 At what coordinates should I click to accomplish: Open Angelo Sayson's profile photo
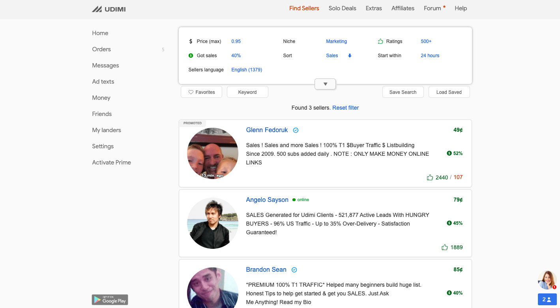[x=213, y=223]
